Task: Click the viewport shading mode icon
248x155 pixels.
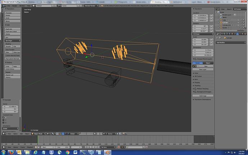Action: 48,134
